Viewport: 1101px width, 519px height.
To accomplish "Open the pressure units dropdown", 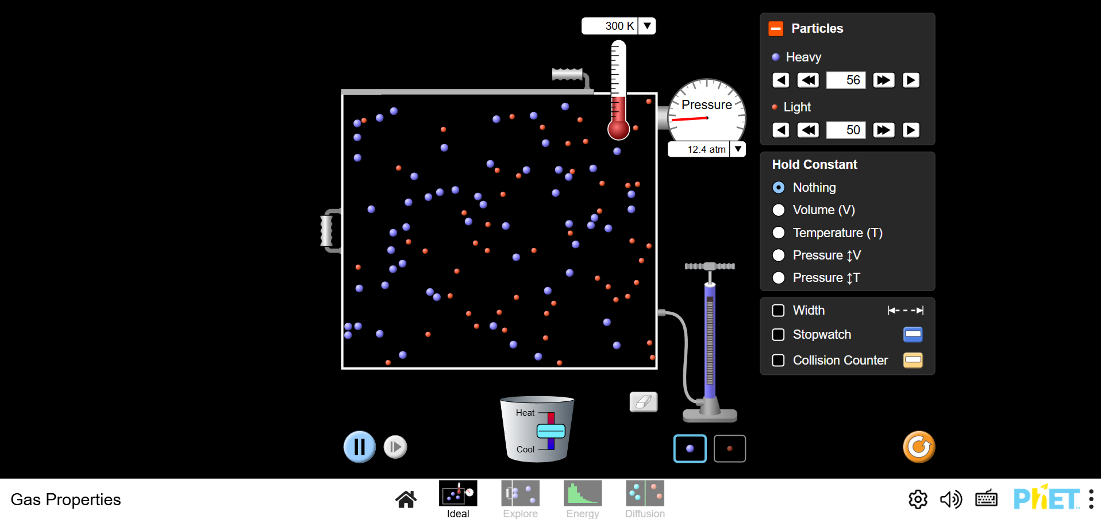I will click(738, 149).
